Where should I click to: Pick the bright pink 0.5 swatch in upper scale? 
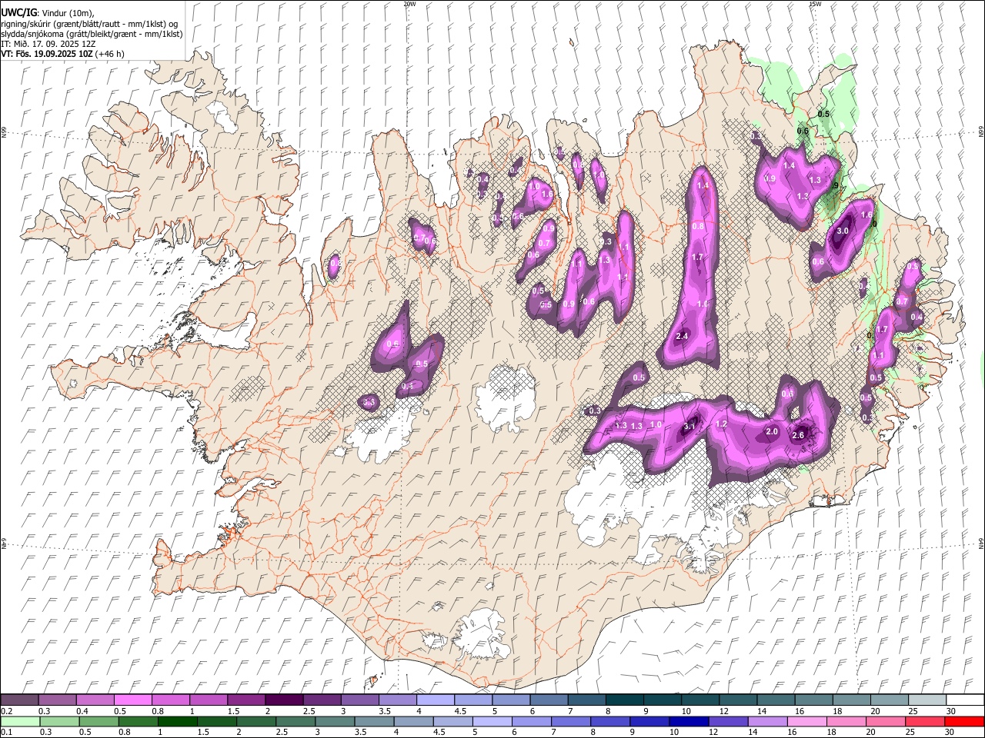coord(132,700)
